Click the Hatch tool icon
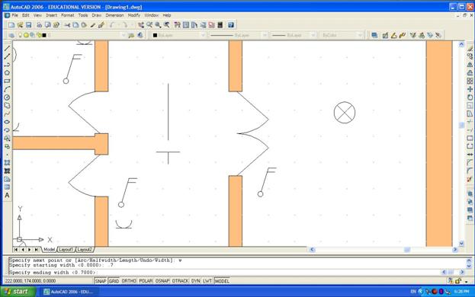 (x=8, y=163)
